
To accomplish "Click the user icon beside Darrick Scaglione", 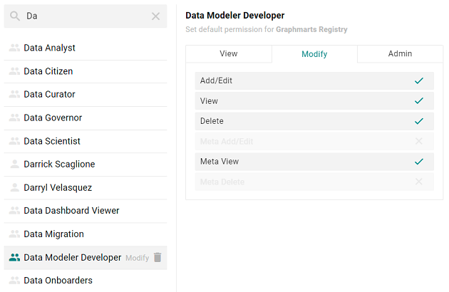I will tap(14, 164).
